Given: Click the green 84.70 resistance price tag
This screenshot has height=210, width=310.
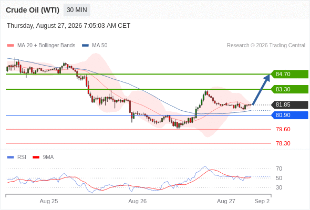Looking at the screenshot, I should click(x=290, y=74).
